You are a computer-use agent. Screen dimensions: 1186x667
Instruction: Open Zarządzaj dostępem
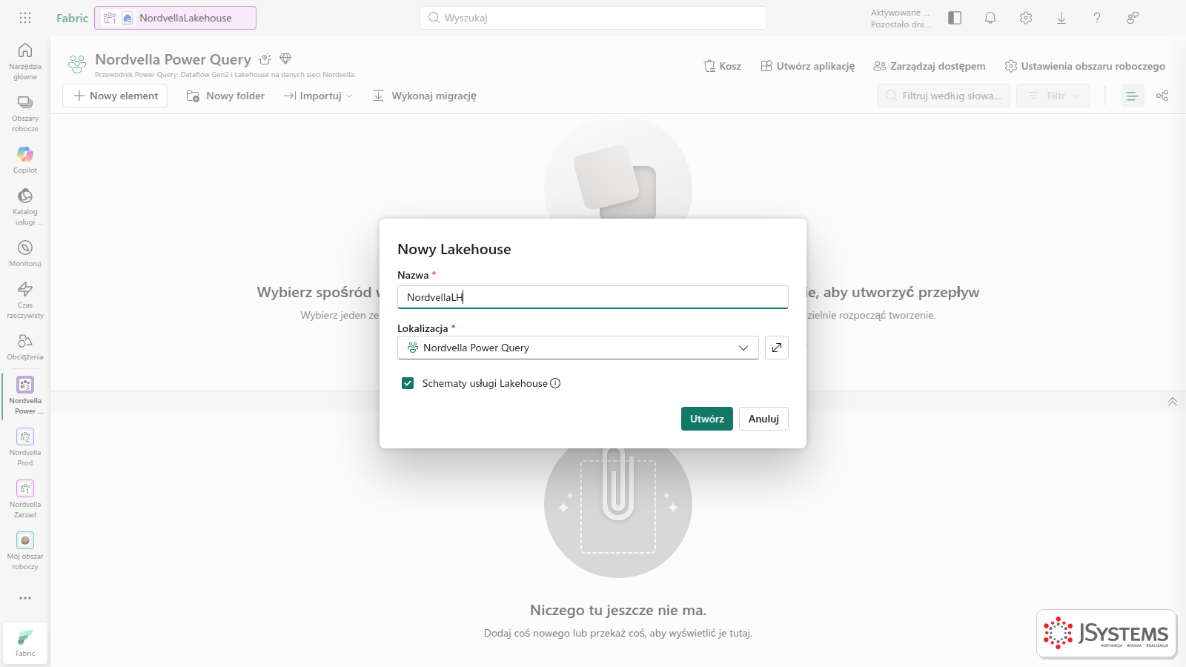930,66
